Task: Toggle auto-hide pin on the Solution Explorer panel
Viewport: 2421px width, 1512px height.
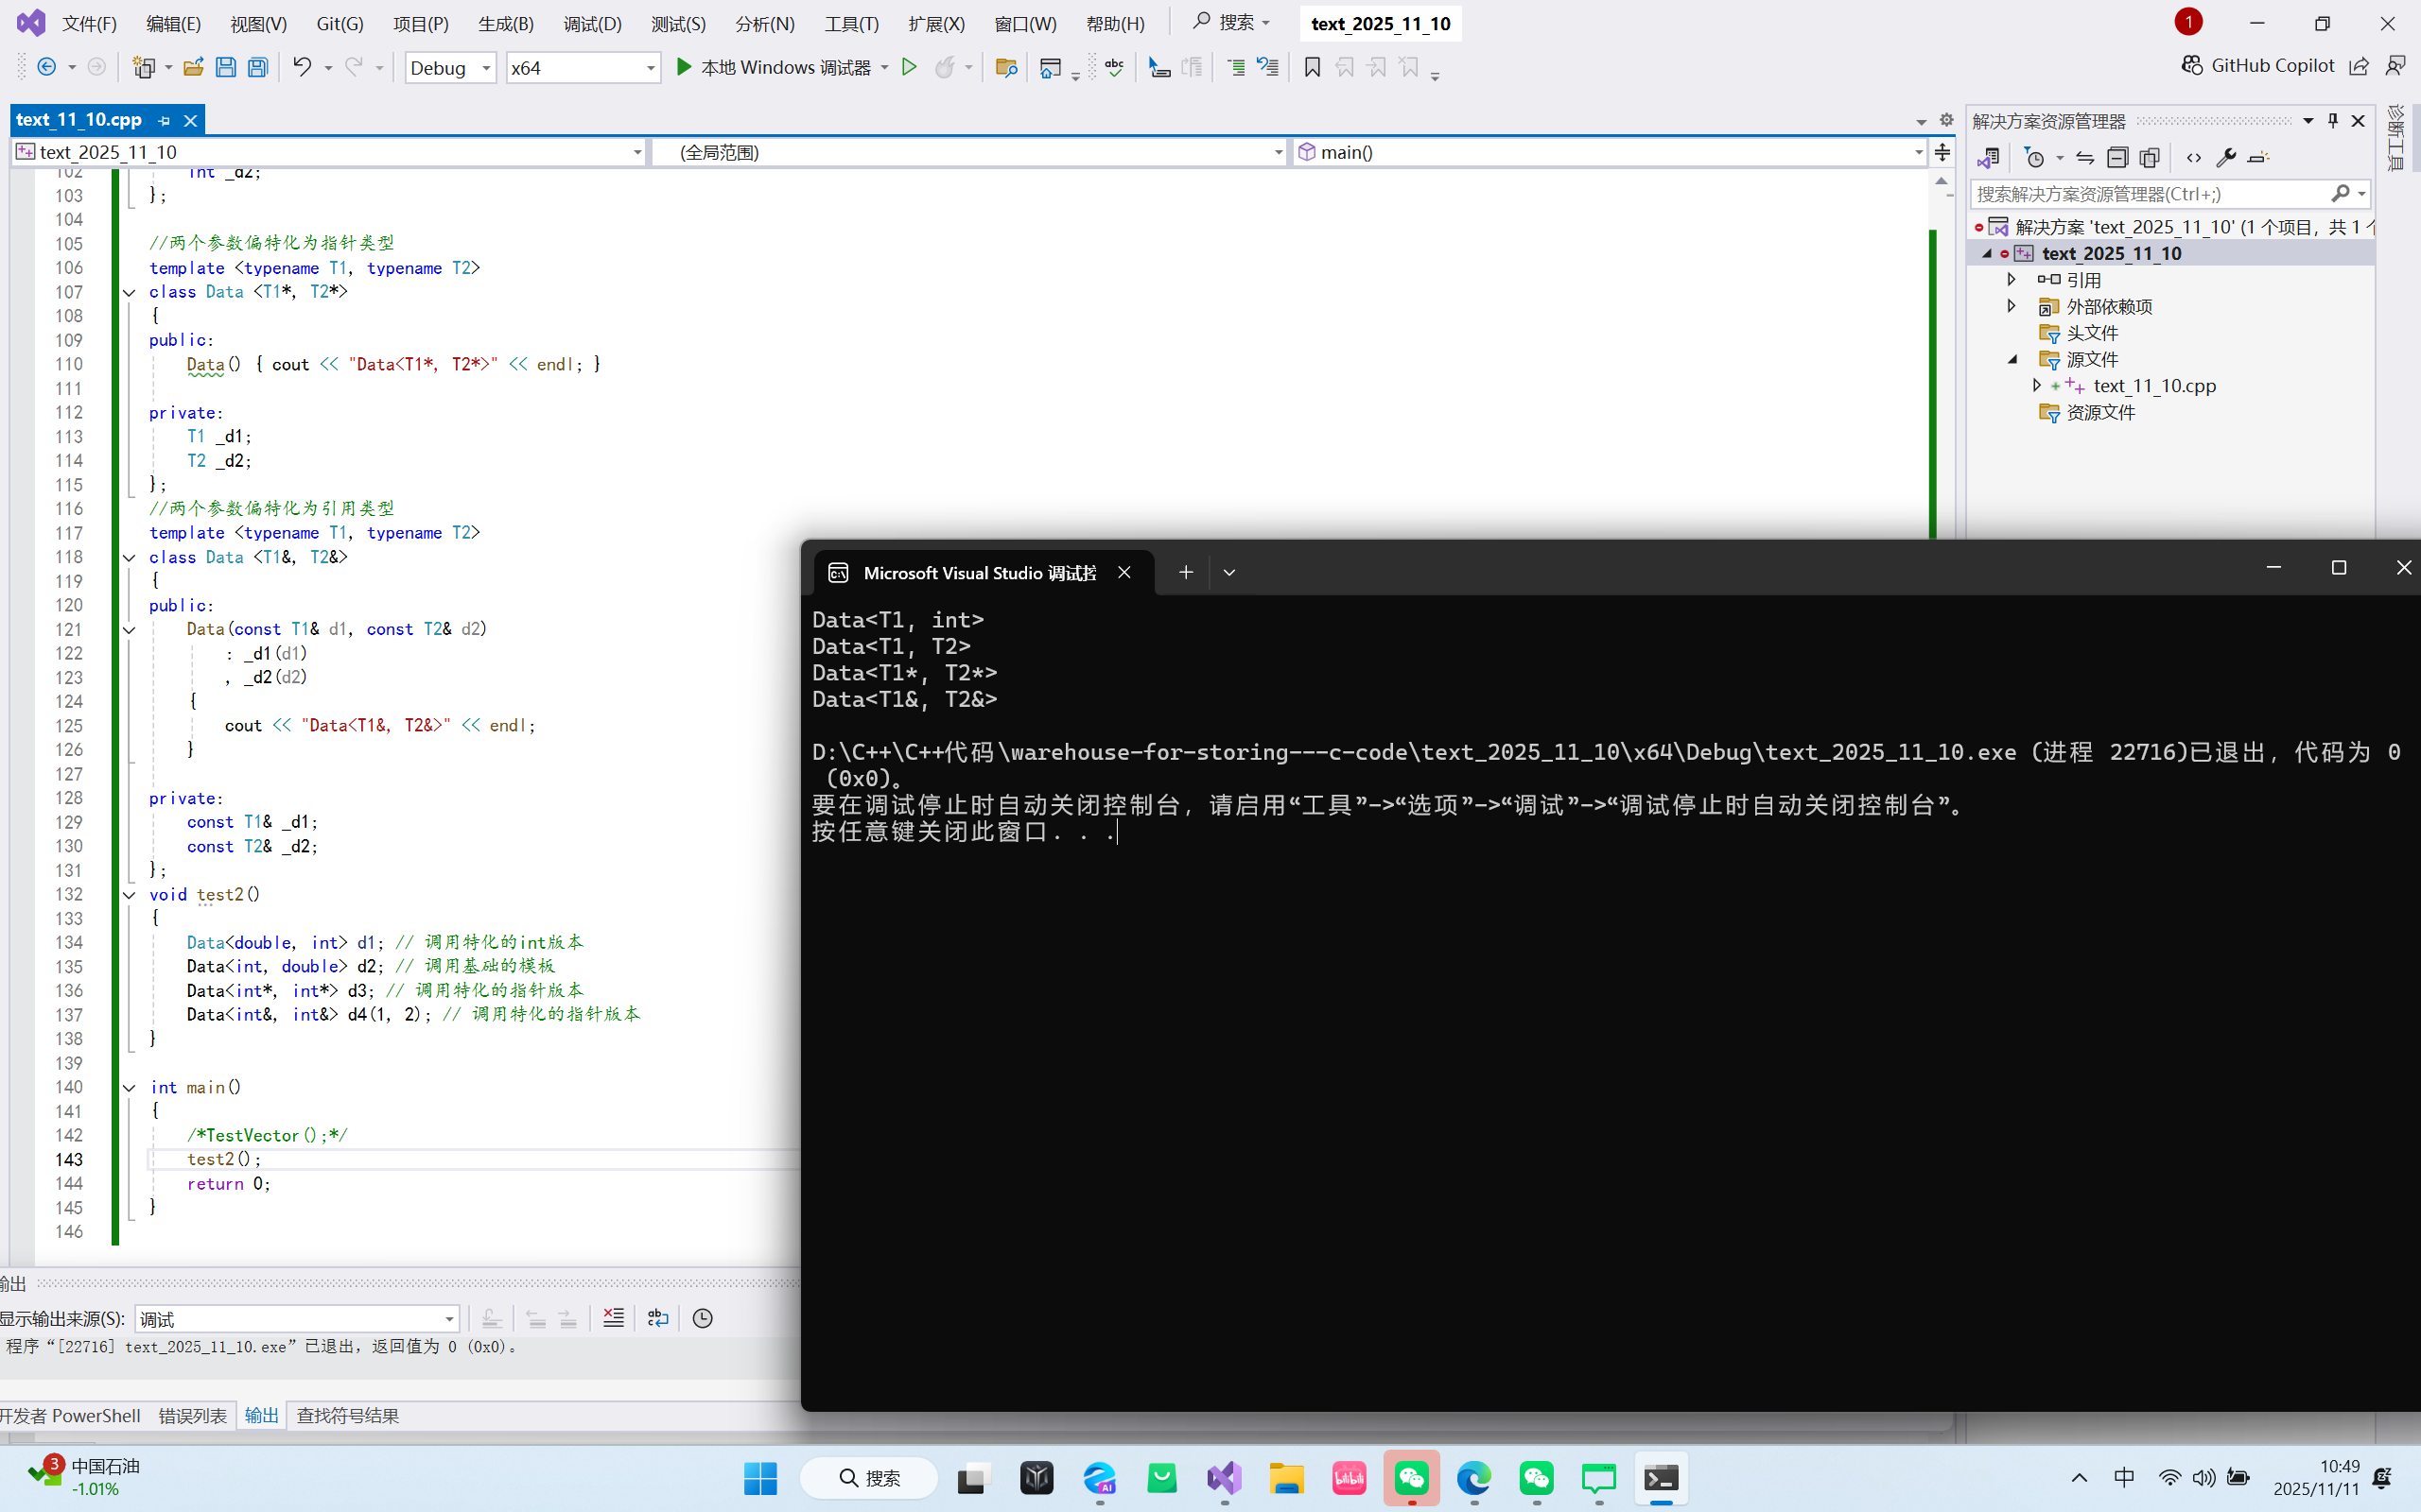Action: [x=2333, y=121]
